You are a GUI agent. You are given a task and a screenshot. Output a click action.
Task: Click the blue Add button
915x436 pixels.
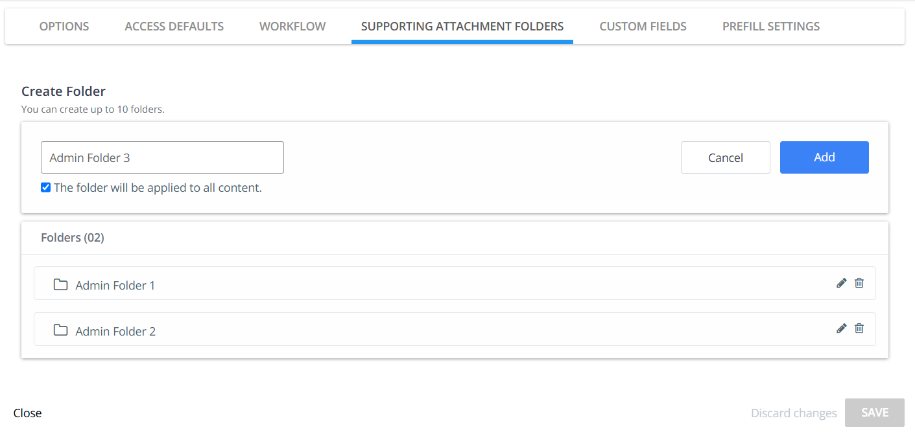[824, 157]
